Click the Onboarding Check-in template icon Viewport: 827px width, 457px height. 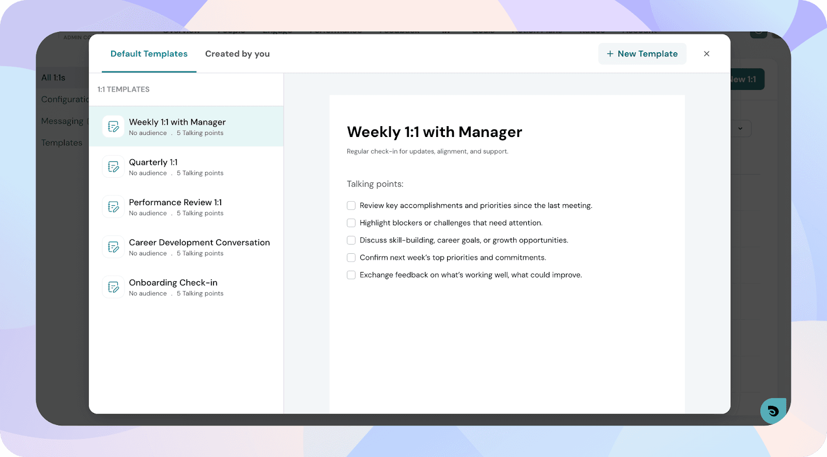(x=113, y=287)
